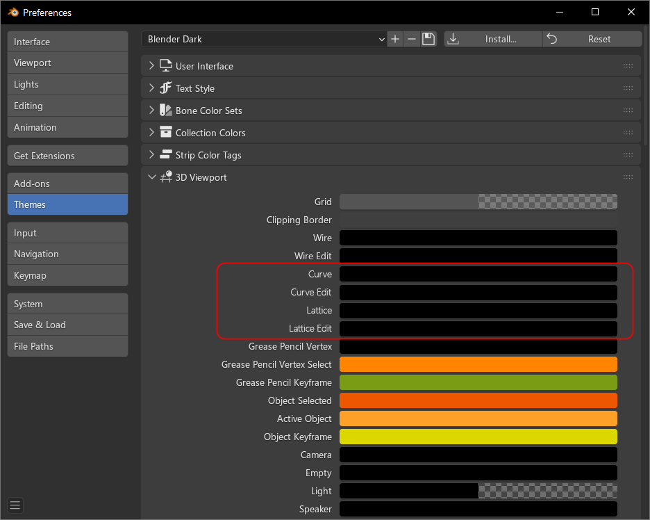Viewport: 650px width, 520px height.
Task: Edit the Grease Pencil Keyframe green swatch
Action: coord(478,382)
